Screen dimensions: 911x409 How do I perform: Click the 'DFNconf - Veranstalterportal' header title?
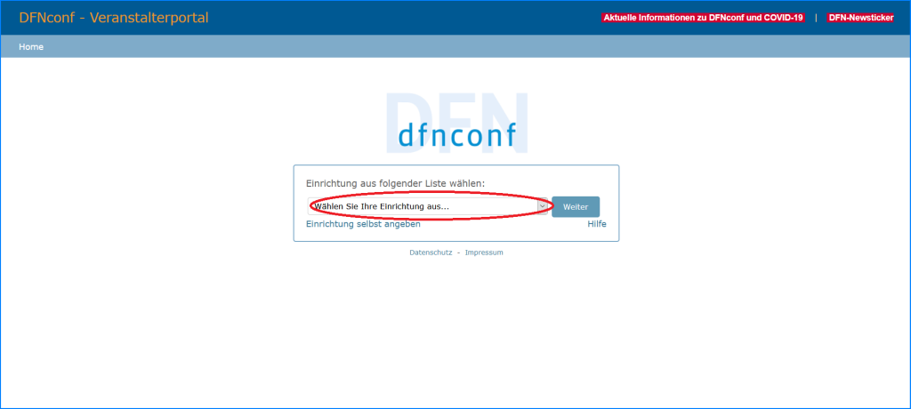tap(113, 18)
